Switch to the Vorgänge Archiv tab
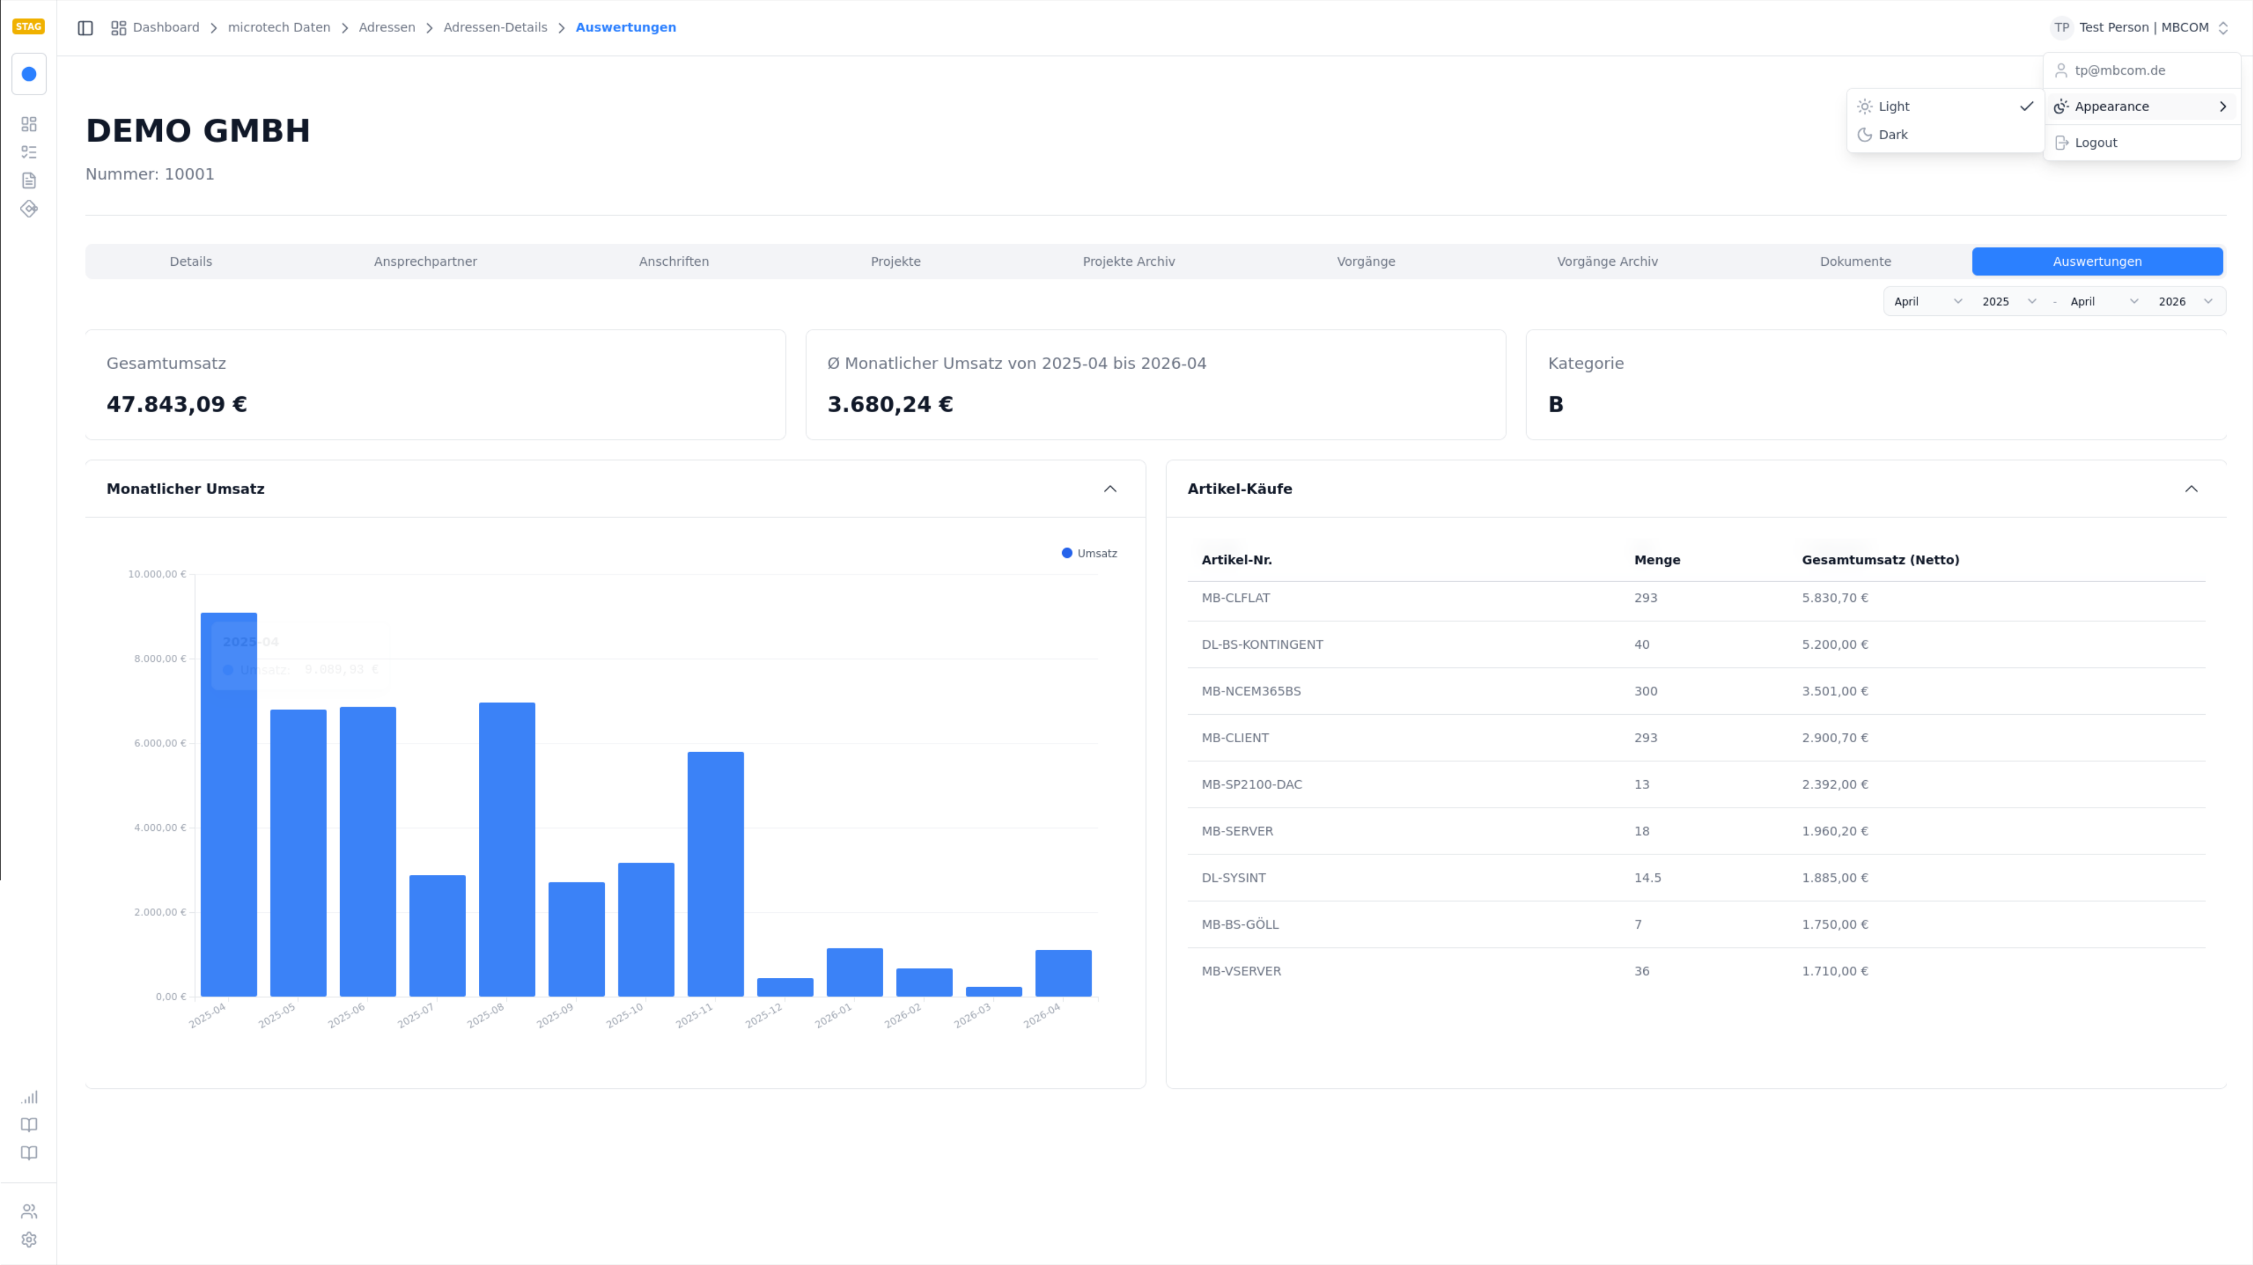The width and height of the screenshot is (2253, 1265). coord(1607,261)
